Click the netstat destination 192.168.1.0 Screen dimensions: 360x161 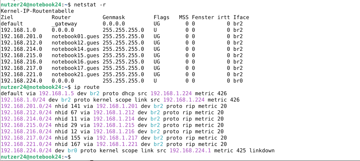[18, 30]
